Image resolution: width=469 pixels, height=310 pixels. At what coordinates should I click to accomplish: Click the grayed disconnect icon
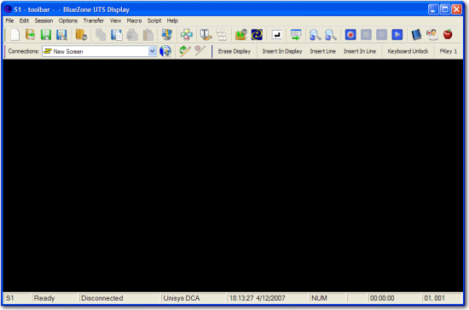(200, 51)
